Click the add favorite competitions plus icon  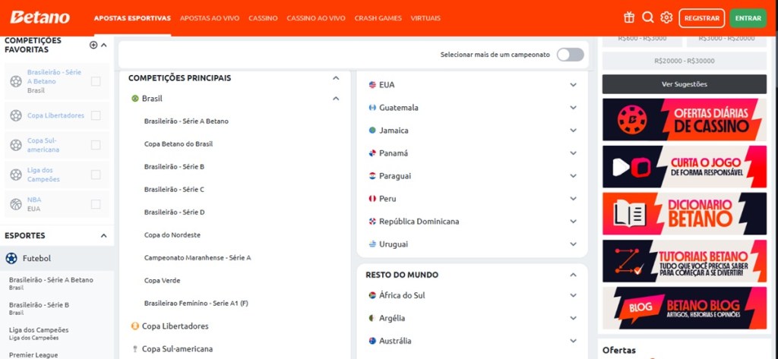point(93,45)
